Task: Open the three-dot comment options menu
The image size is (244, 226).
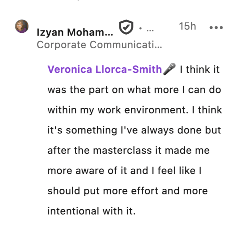Action: pos(216,27)
